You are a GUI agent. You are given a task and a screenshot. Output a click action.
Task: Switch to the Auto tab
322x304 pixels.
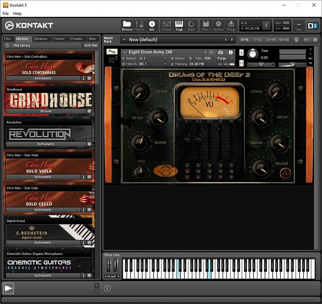point(92,39)
